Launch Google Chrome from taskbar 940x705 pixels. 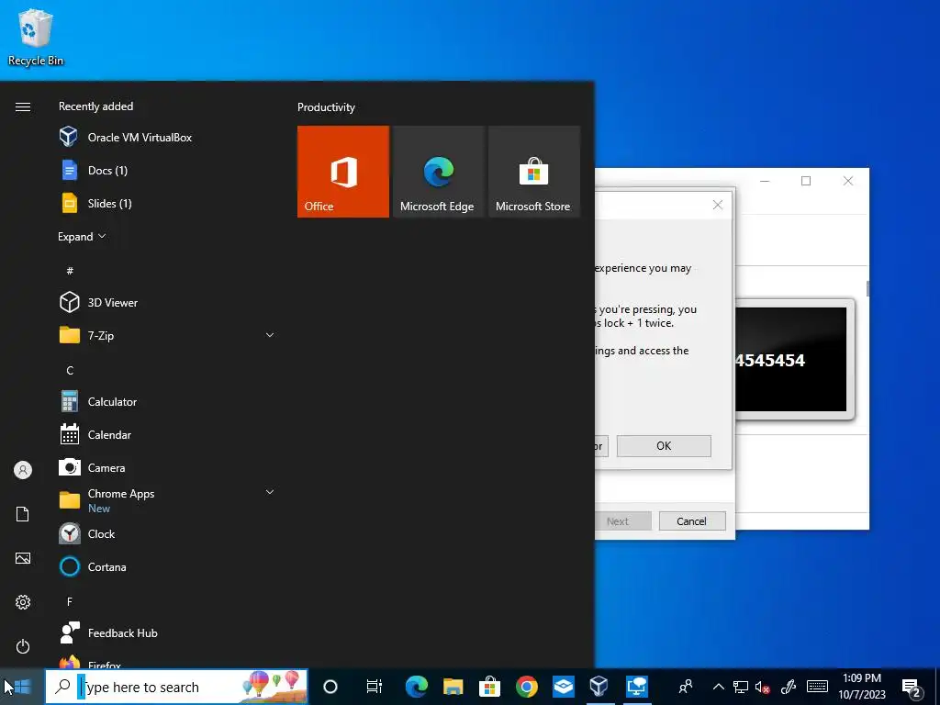pyautogui.click(x=526, y=687)
